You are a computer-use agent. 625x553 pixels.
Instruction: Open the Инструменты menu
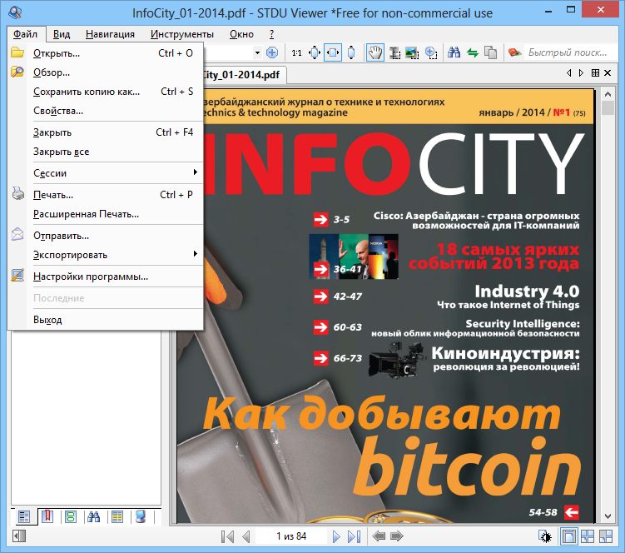coord(182,34)
